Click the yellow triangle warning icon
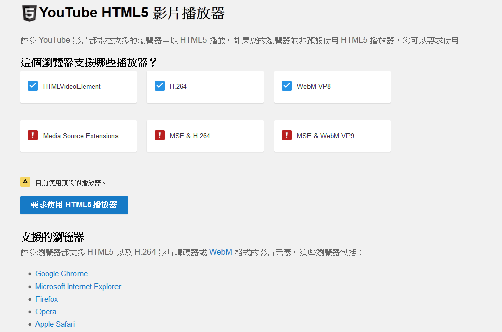Viewport: 502px width, 332px height. tap(25, 182)
